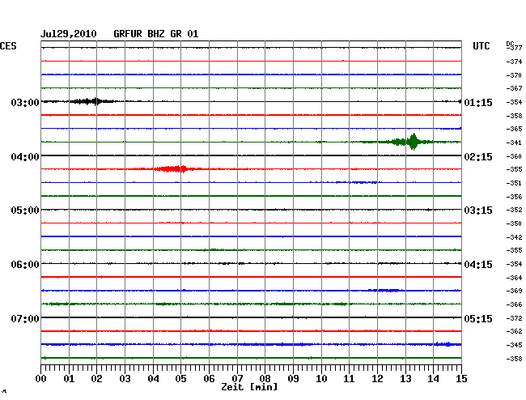Screen dimensions: 526x400
Task: Click the 05:15 UTC time label
Action: [x=478, y=318]
